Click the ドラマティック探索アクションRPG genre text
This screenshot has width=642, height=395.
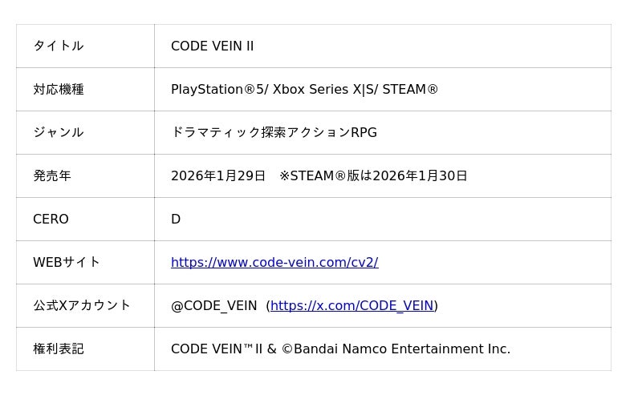pos(274,133)
